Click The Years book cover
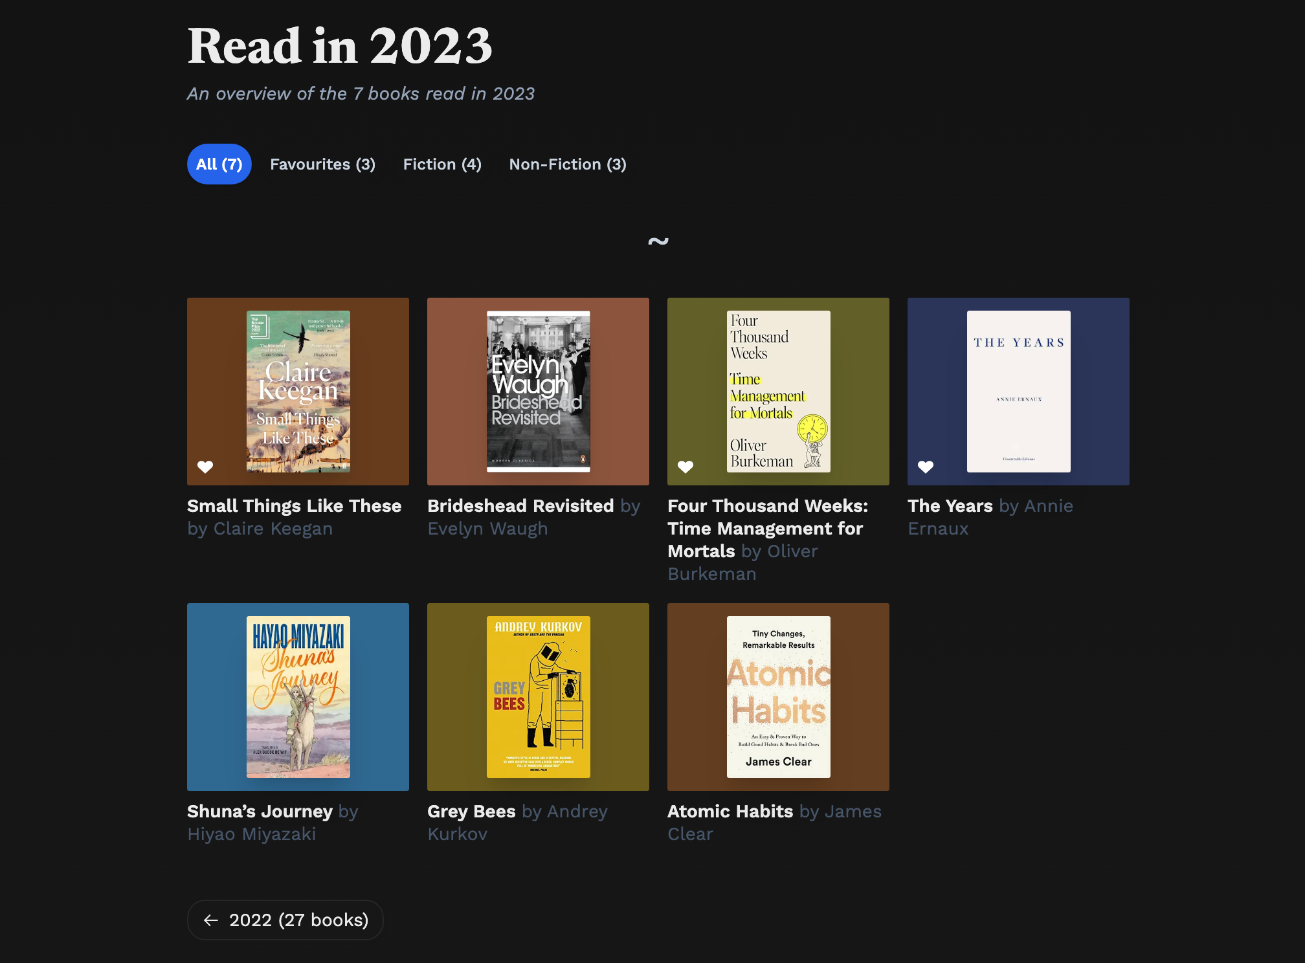Image resolution: width=1305 pixels, height=963 pixels. pyautogui.click(x=1019, y=392)
